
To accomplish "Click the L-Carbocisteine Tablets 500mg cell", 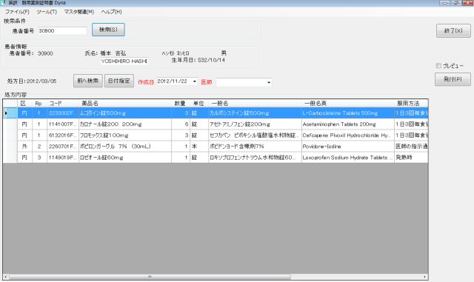I will pyautogui.click(x=347, y=113).
